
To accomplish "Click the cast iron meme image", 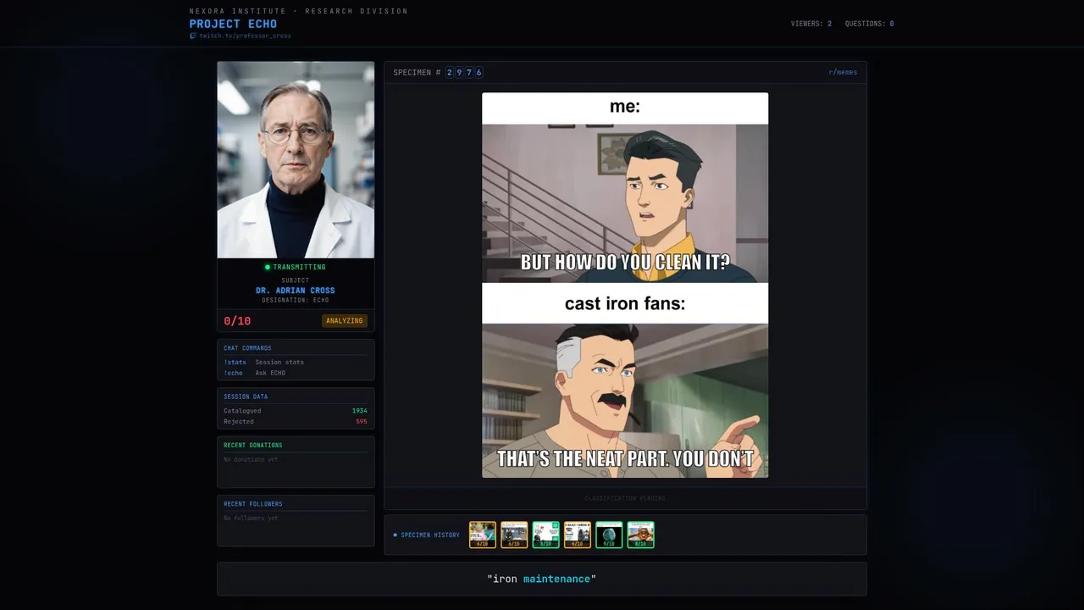I will (x=625, y=286).
